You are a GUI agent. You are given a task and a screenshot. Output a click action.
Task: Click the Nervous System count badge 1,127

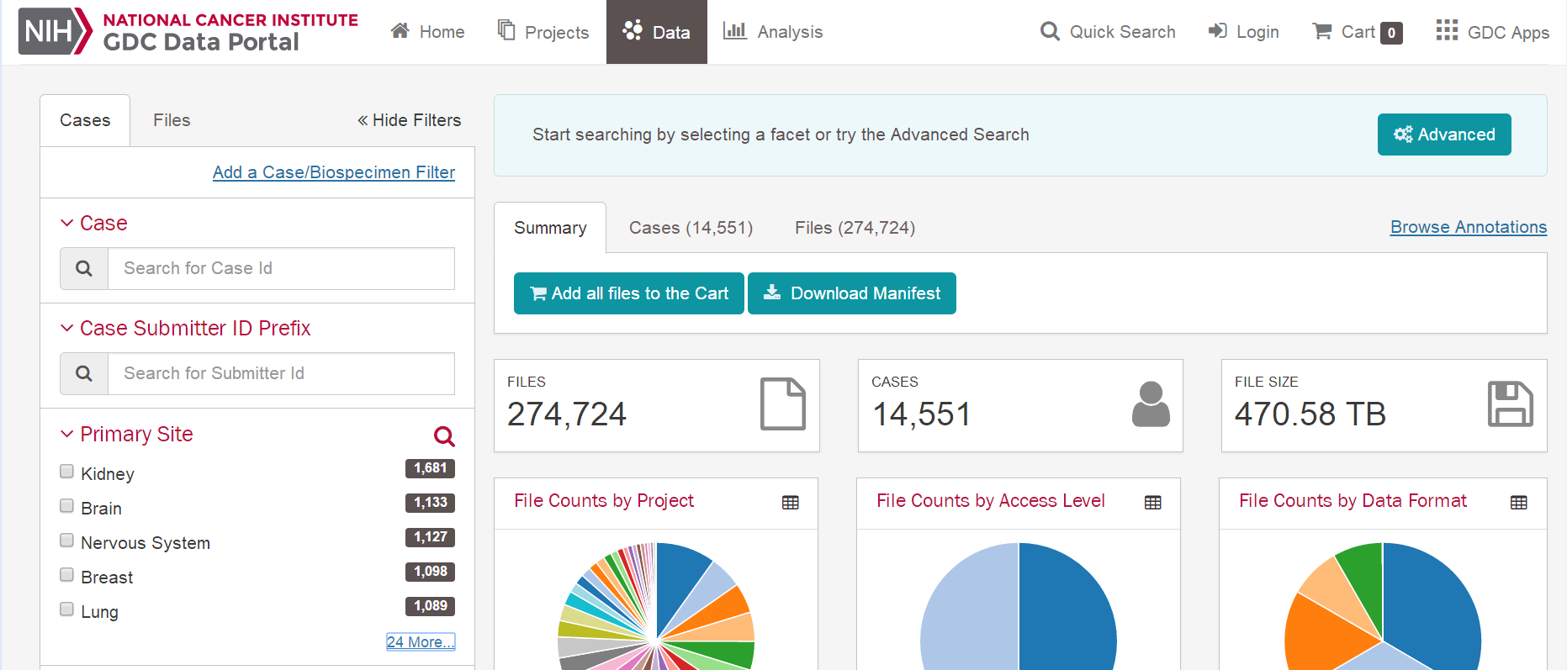[431, 537]
